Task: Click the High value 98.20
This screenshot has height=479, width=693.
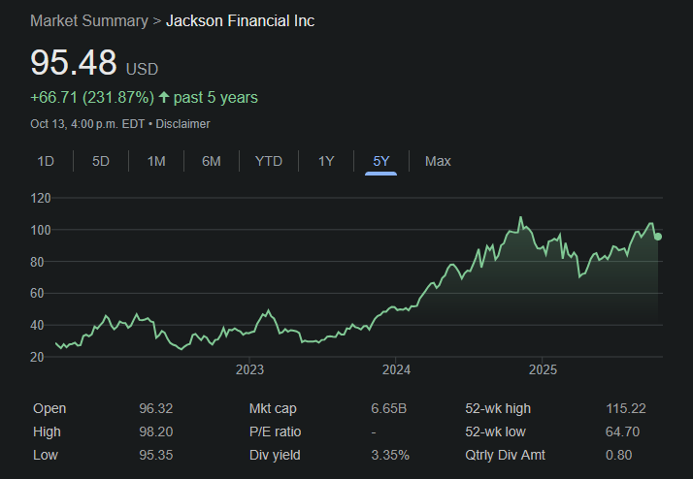Action: 156,431
